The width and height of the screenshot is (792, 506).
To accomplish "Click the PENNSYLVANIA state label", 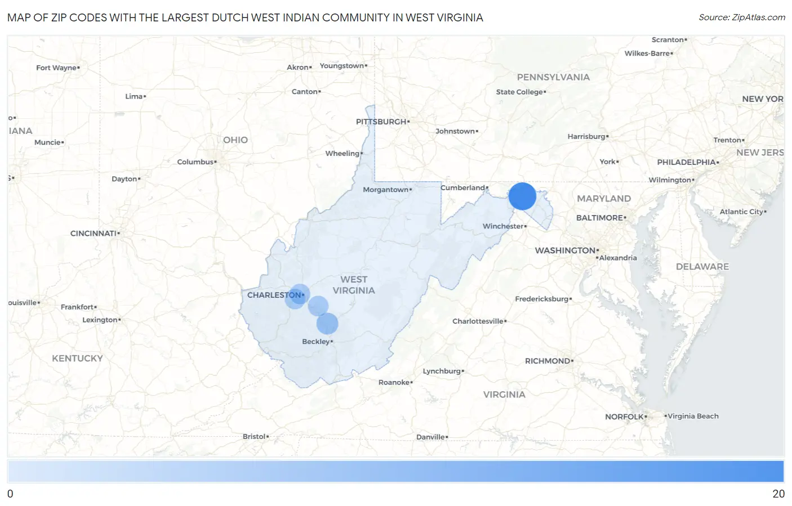I will click(554, 77).
